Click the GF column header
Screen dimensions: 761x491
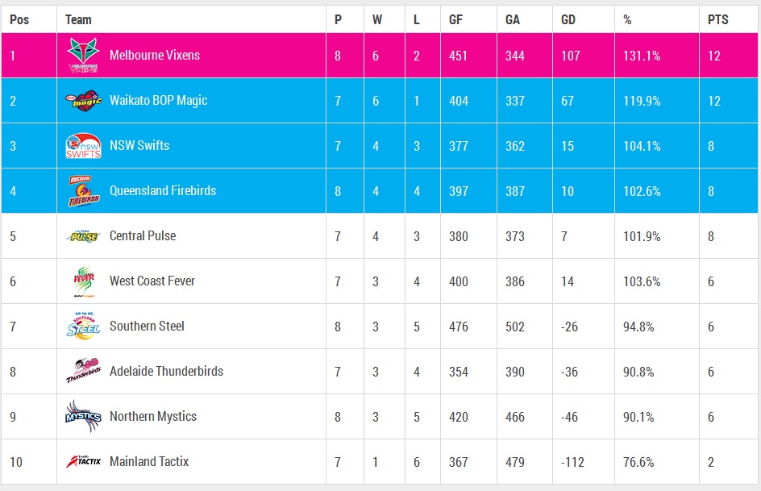456,19
